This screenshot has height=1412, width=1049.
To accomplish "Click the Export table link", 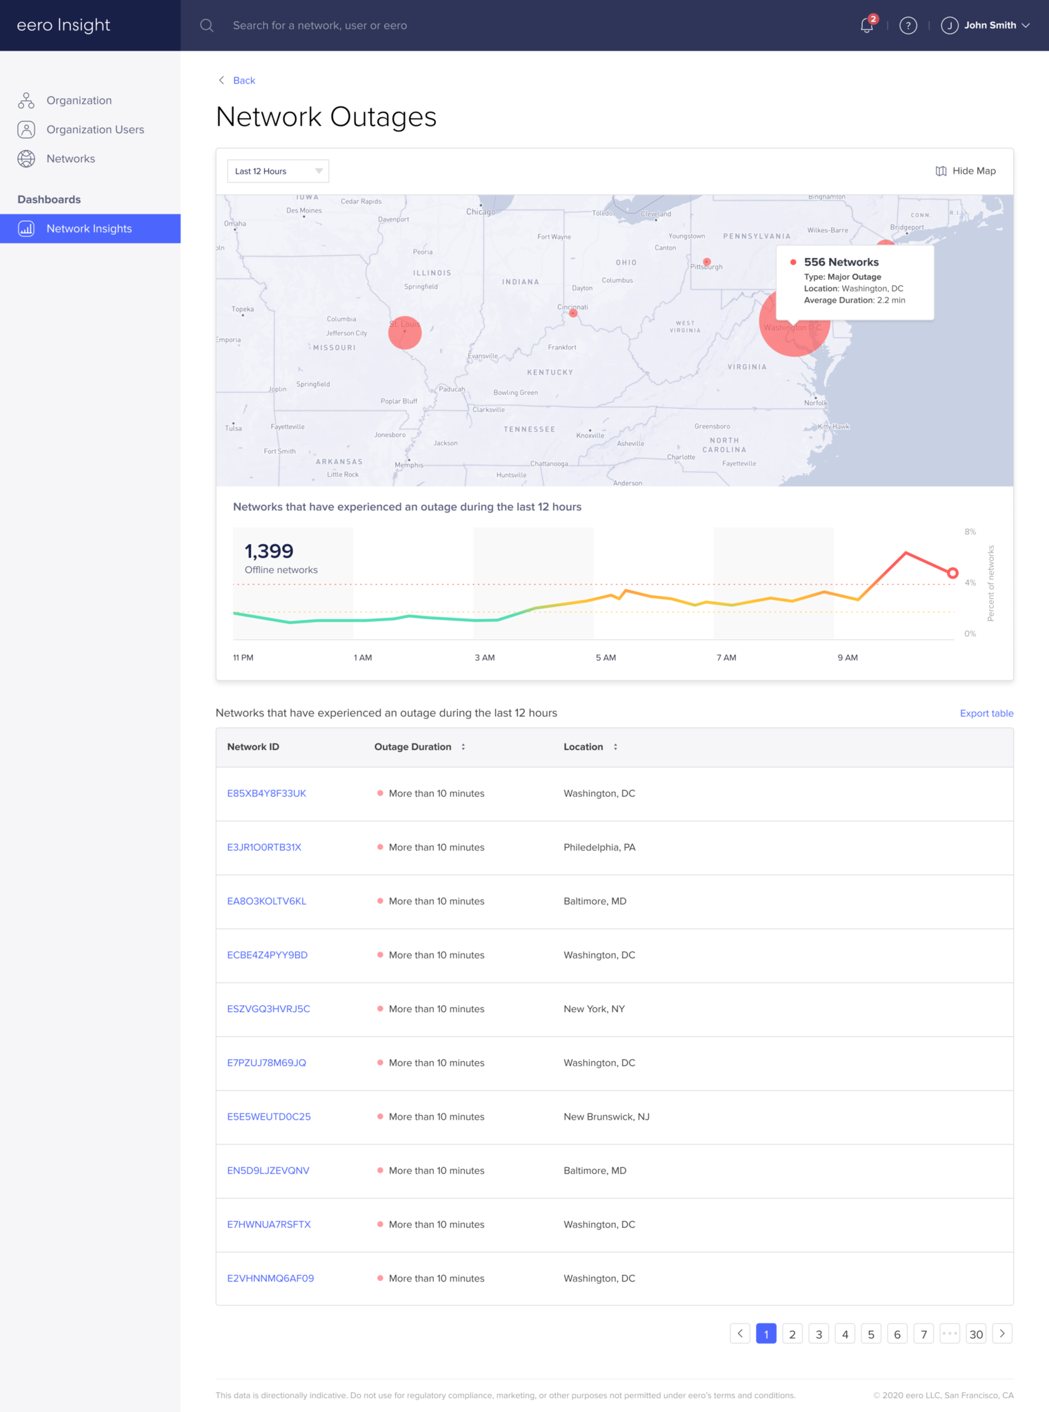I will coord(986,713).
